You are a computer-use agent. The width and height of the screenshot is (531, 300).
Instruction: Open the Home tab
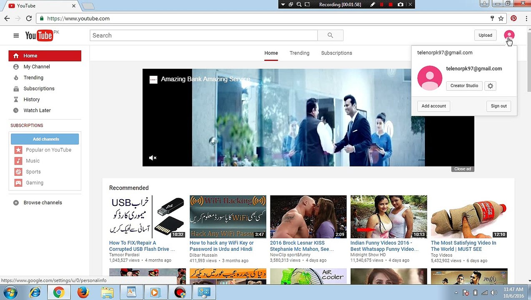click(271, 53)
